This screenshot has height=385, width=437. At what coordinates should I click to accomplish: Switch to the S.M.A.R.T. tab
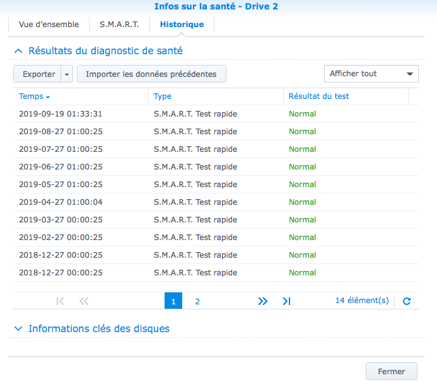pyautogui.click(x=119, y=25)
